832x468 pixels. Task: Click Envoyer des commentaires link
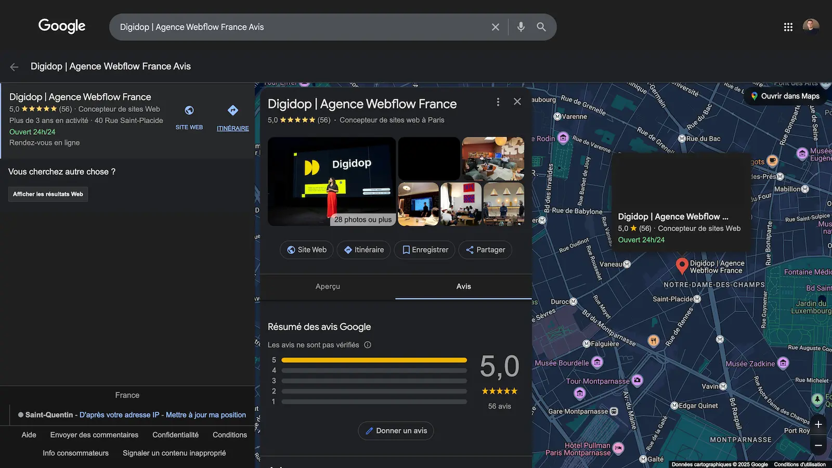94,435
